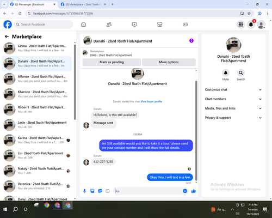The image size is (272, 218).
Task: View site information icon in address bar
Action: (29, 13)
